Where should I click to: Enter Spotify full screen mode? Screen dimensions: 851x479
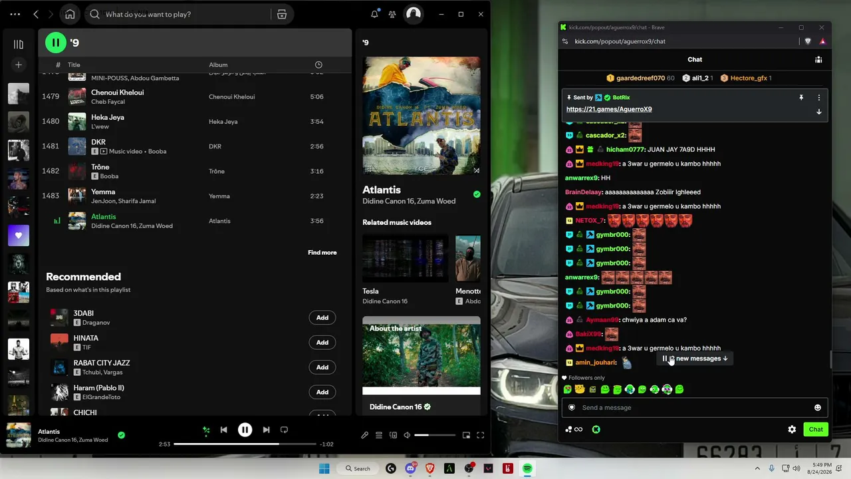point(480,435)
